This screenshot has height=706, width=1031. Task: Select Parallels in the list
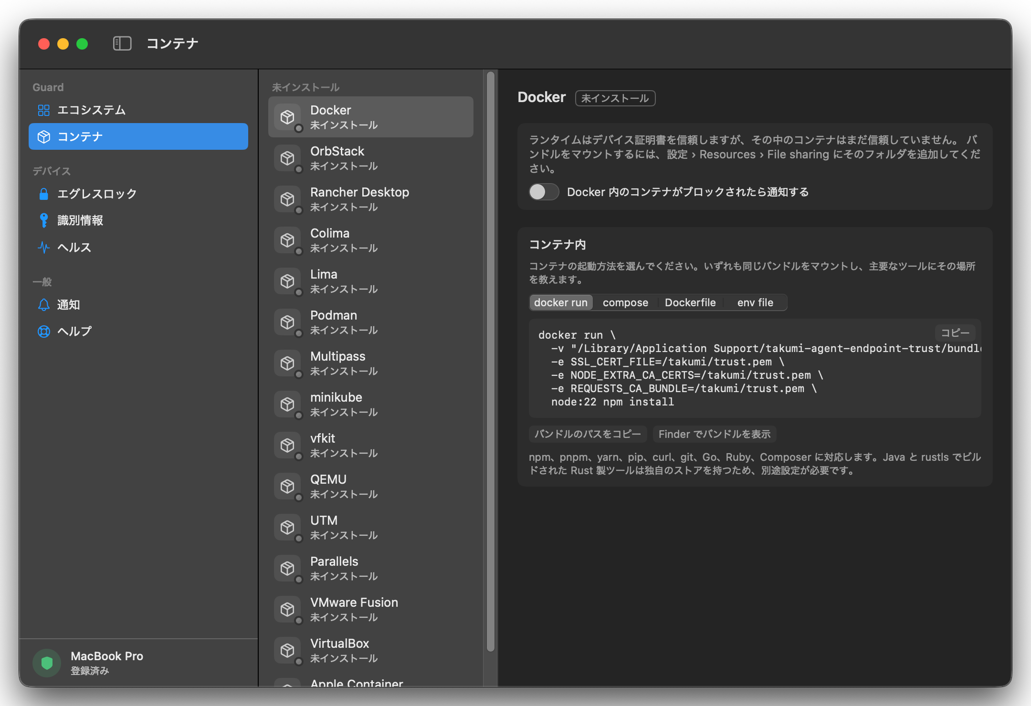pyautogui.click(x=371, y=568)
